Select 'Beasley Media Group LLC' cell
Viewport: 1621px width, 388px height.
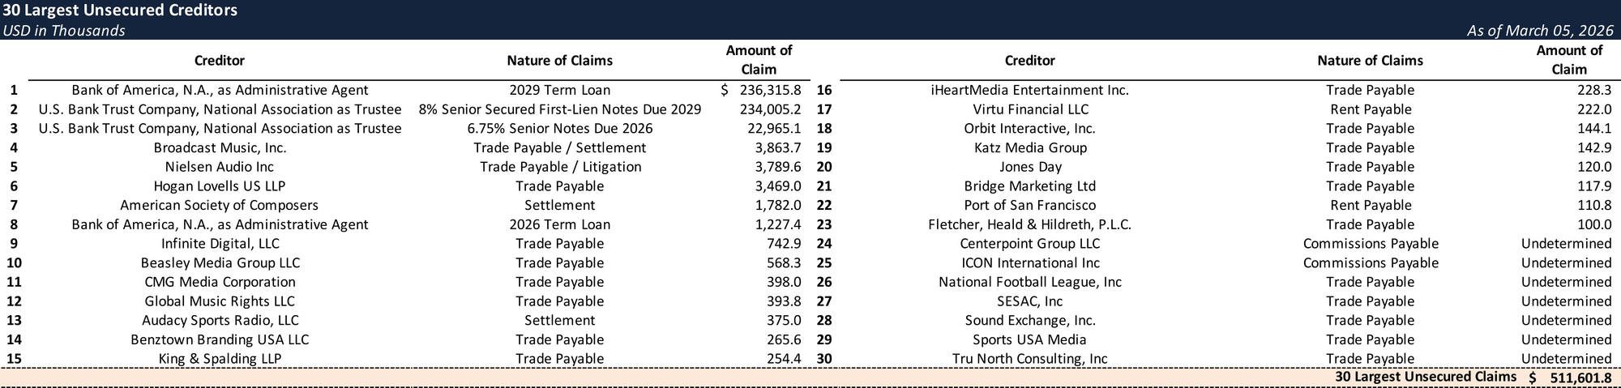coord(220,263)
